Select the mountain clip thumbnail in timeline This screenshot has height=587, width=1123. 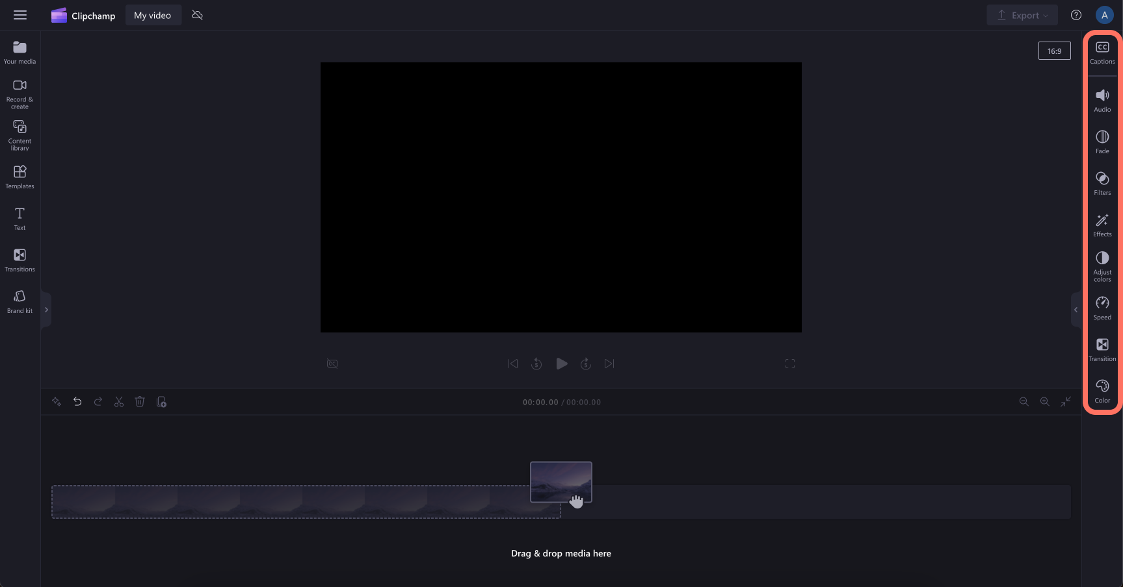pyautogui.click(x=561, y=482)
